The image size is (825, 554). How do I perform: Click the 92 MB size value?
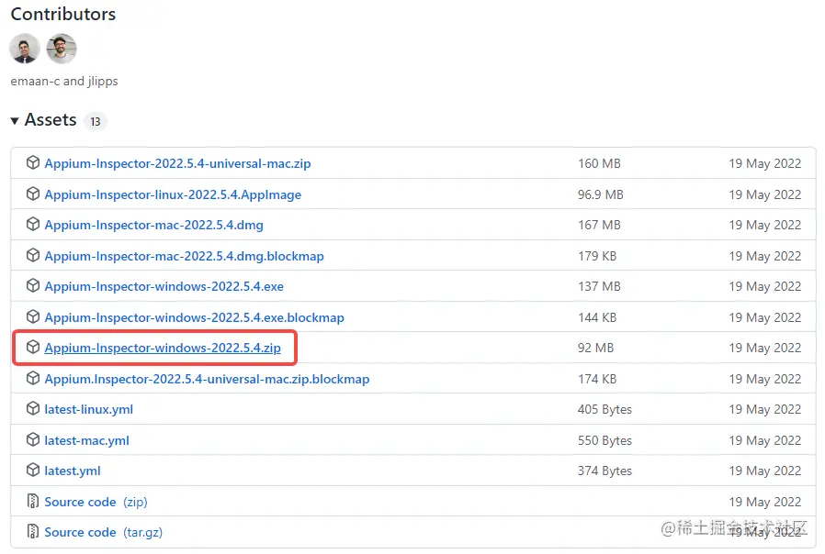[x=595, y=348]
